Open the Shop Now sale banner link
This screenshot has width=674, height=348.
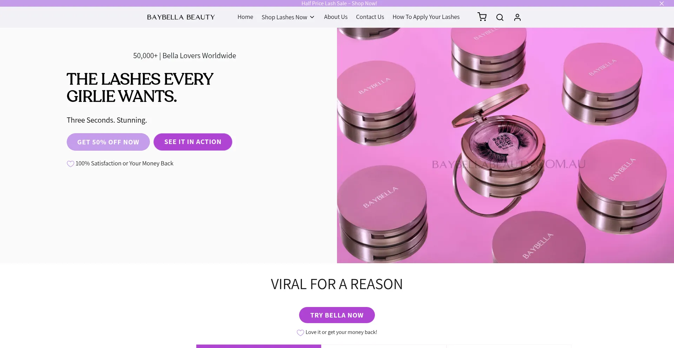(339, 3)
